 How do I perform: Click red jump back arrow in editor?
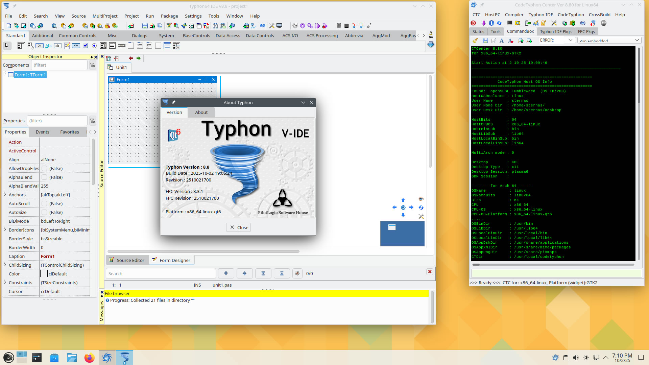(x=131, y=58)
